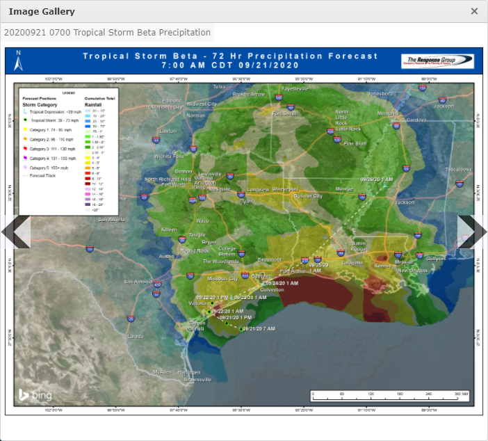Click the Tropical Storm legend dot
This screenshot has height=441, width=488.
tap(25, 120)
